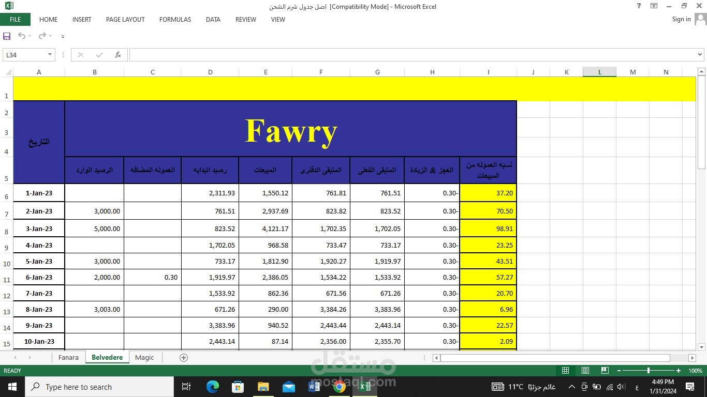Open the INSERT ribbon tab

click(82, 20)
